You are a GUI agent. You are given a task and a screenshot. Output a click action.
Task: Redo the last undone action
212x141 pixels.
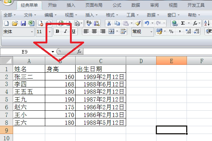tap(158, 23)
